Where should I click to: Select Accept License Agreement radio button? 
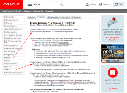(31, 32)
